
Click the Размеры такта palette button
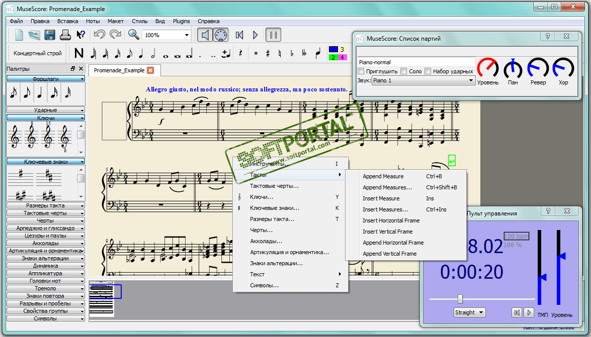click(45, 205)
